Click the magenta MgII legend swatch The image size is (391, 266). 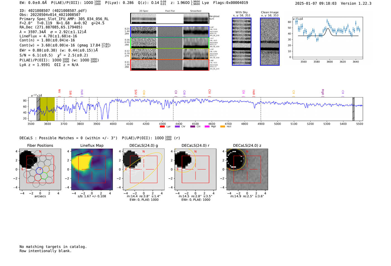coord(207,127)
